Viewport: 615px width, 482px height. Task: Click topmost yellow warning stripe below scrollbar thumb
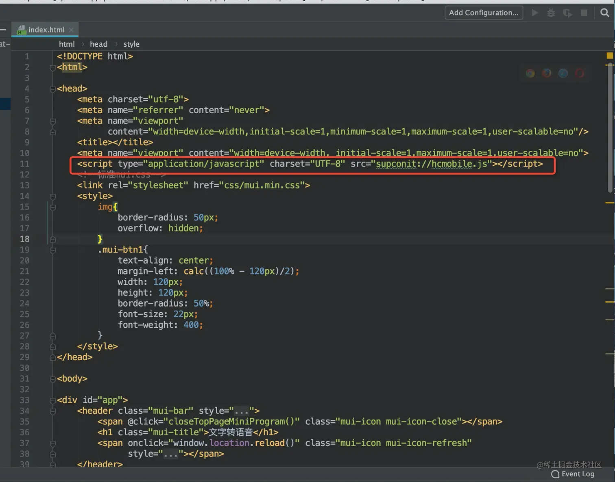coord(610,202)
